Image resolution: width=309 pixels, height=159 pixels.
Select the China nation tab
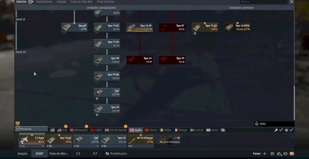pyautogui.click(x=151, y=130)
